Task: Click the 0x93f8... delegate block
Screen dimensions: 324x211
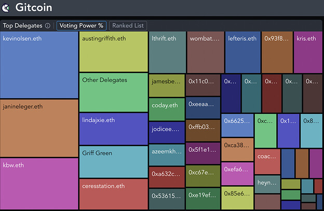Action: click(277, 52)
